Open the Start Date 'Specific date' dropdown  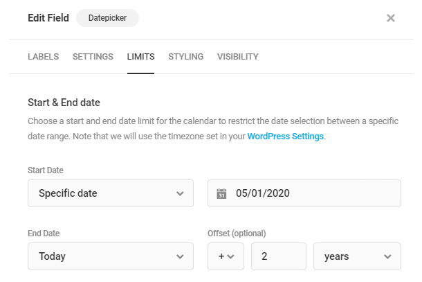[111, 193]
